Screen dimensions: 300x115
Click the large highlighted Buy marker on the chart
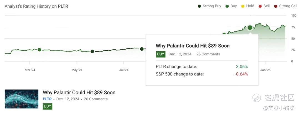pos(250,27)
